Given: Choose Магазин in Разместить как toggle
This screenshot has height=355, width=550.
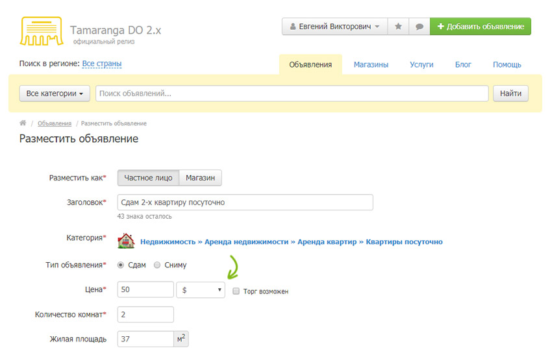Looking at the screenshot, I should pos(200,178).
